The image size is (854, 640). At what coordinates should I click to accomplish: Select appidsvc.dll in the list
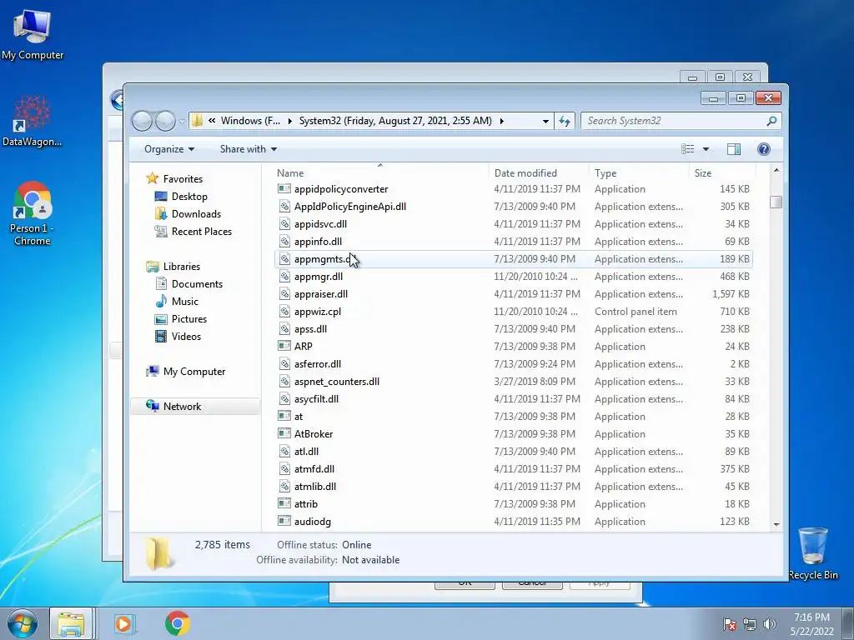point(513,223)
